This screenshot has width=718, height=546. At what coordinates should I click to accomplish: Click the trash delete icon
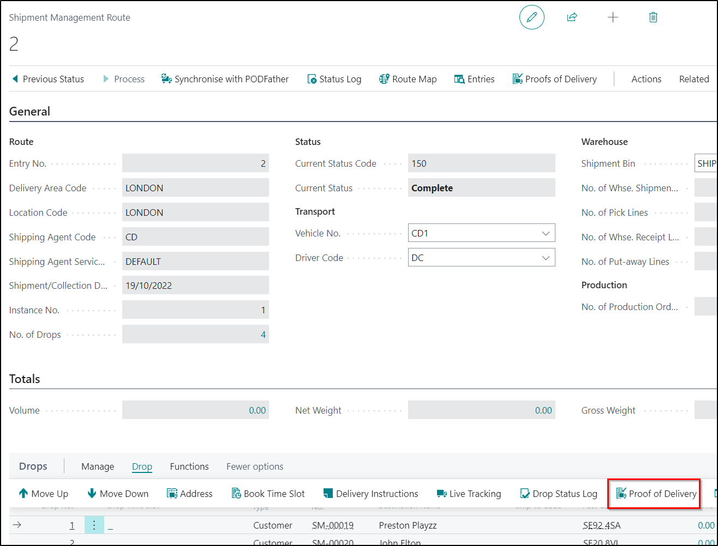coord(653,17)
